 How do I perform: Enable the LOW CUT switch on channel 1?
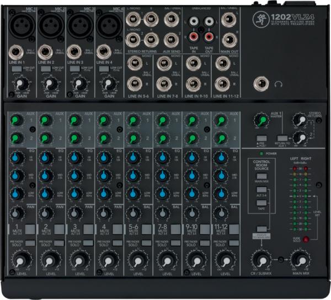point(17,67)
